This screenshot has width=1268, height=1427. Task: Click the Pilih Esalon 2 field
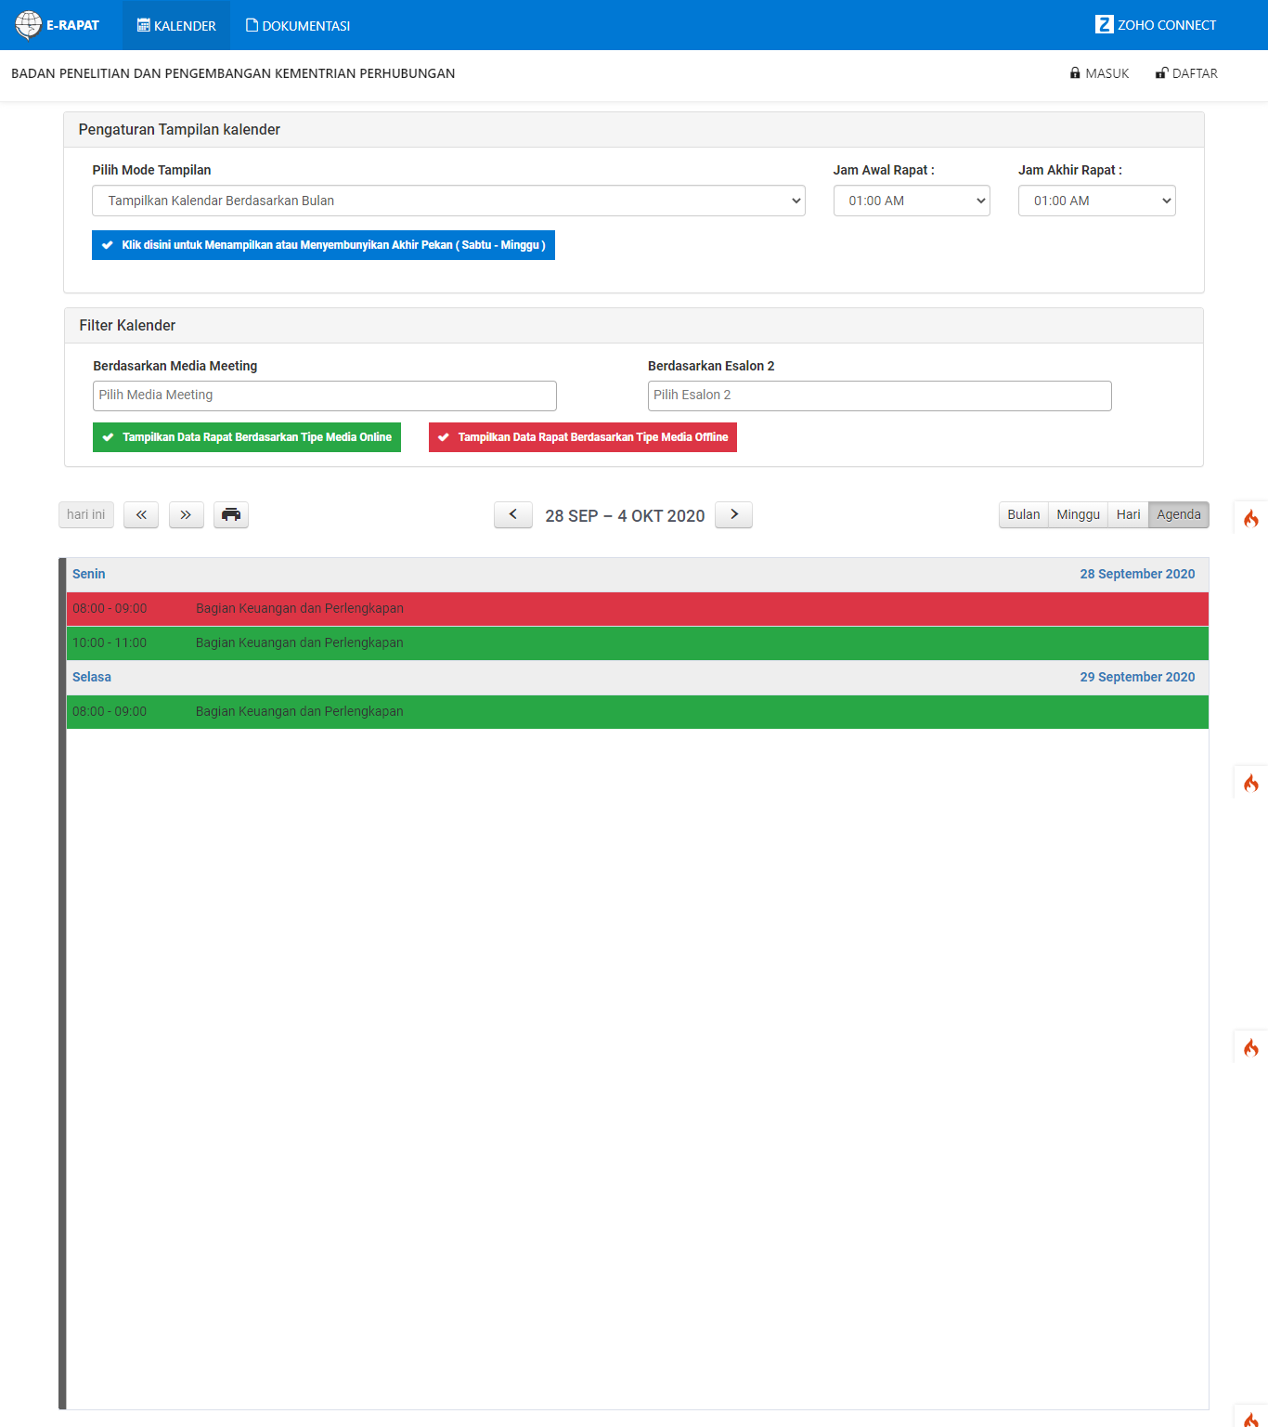click(x=880, y=396)
